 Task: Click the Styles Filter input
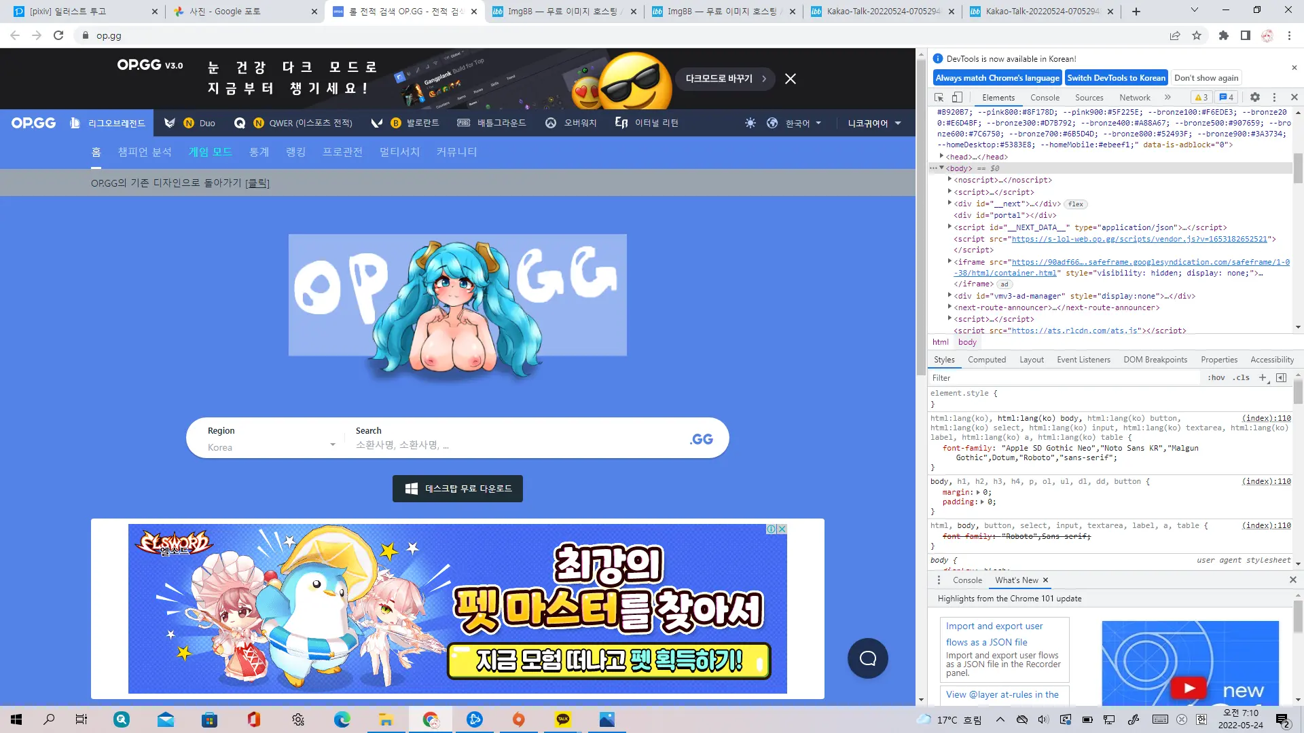[x=1065, y=378]
